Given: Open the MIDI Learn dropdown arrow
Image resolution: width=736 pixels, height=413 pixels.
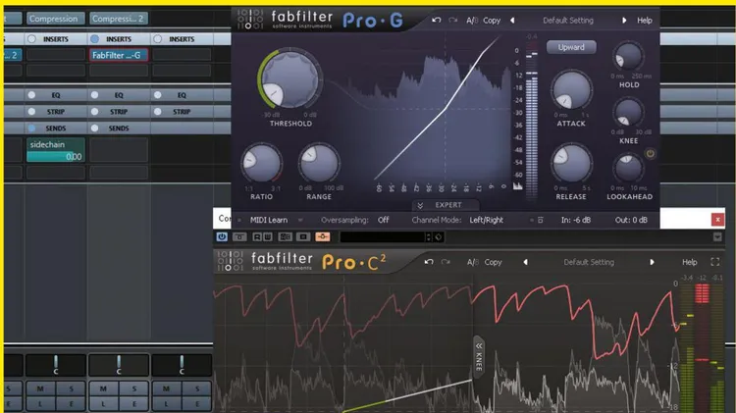Looking at the screenshot, I should tap(300, 220).
